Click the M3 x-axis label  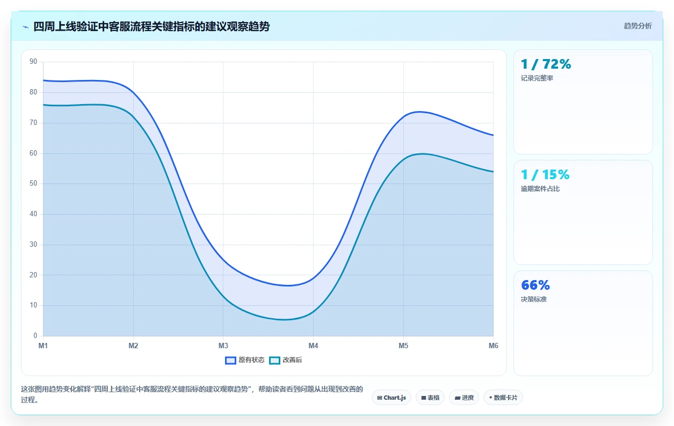click(x=223, y=346)
